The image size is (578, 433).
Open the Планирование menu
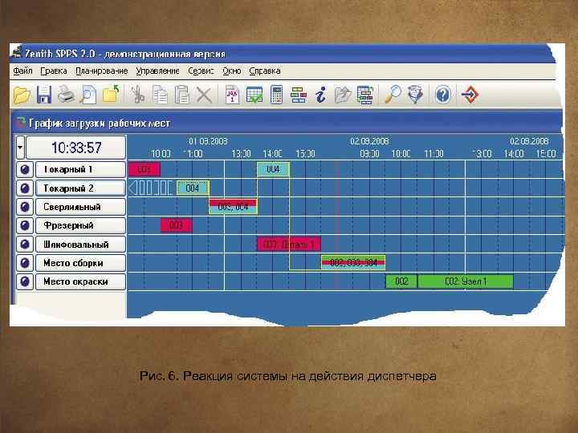tap(102, 71)
